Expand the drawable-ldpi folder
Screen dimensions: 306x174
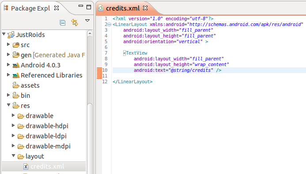tap(13, 135)
